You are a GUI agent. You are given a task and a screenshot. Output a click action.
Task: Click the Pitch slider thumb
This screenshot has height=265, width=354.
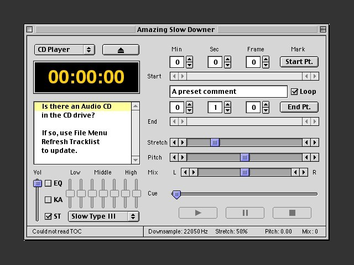tap(244, 157)
